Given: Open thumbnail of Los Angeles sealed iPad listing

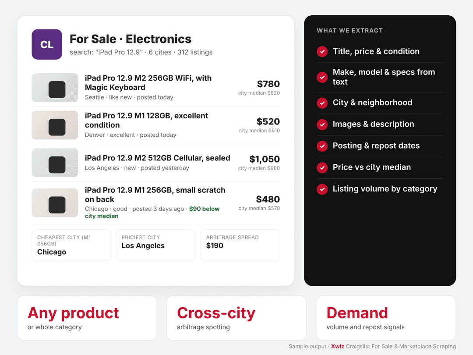Looking at the screenshot, I should click(x=55, y=163).
